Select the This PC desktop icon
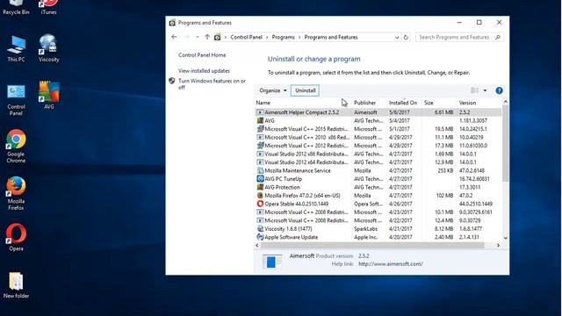562x316 pixels. (16, 49)
